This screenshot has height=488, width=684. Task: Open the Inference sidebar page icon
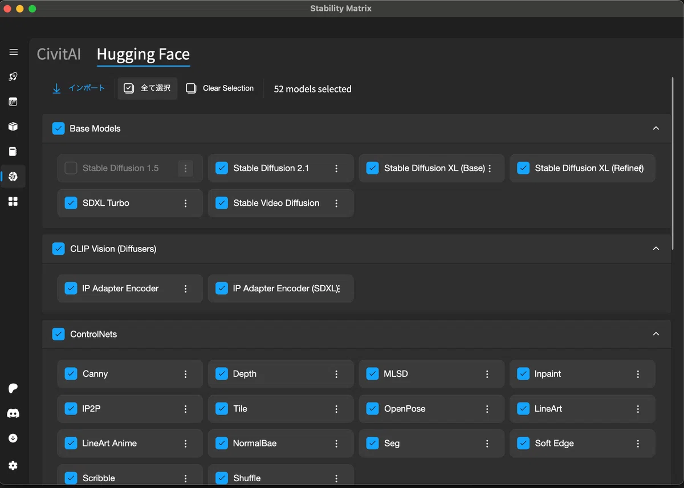pos(13,102)
